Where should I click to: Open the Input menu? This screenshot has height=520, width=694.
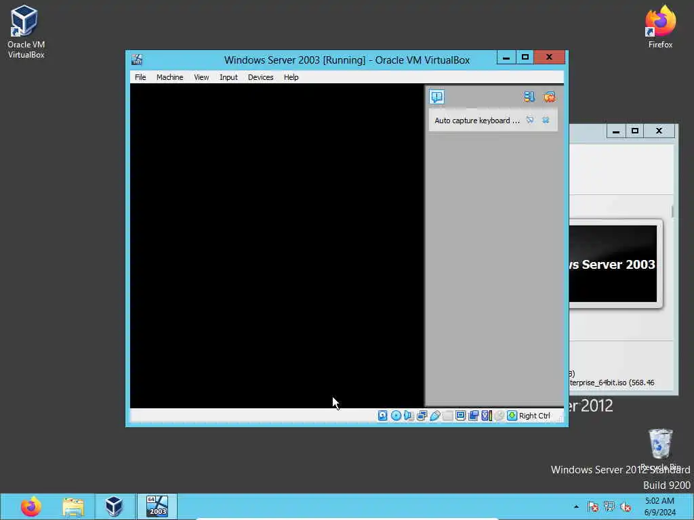[228, 77]
